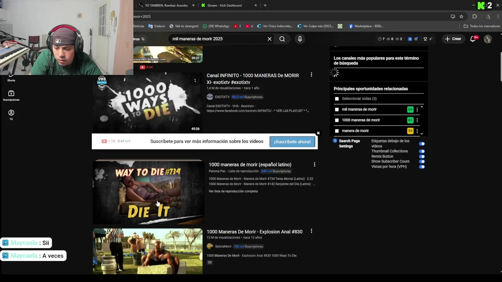This screenshot has height=282, width=502.
Task: Toggle the Remix Button switch
Action: pyautogui.click(x=422, y=156)
